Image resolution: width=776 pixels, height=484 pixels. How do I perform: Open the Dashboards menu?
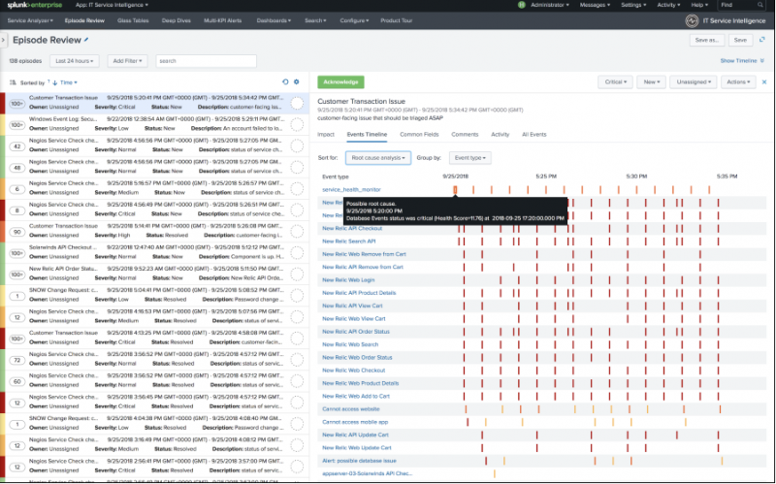[x=274, y=20]
